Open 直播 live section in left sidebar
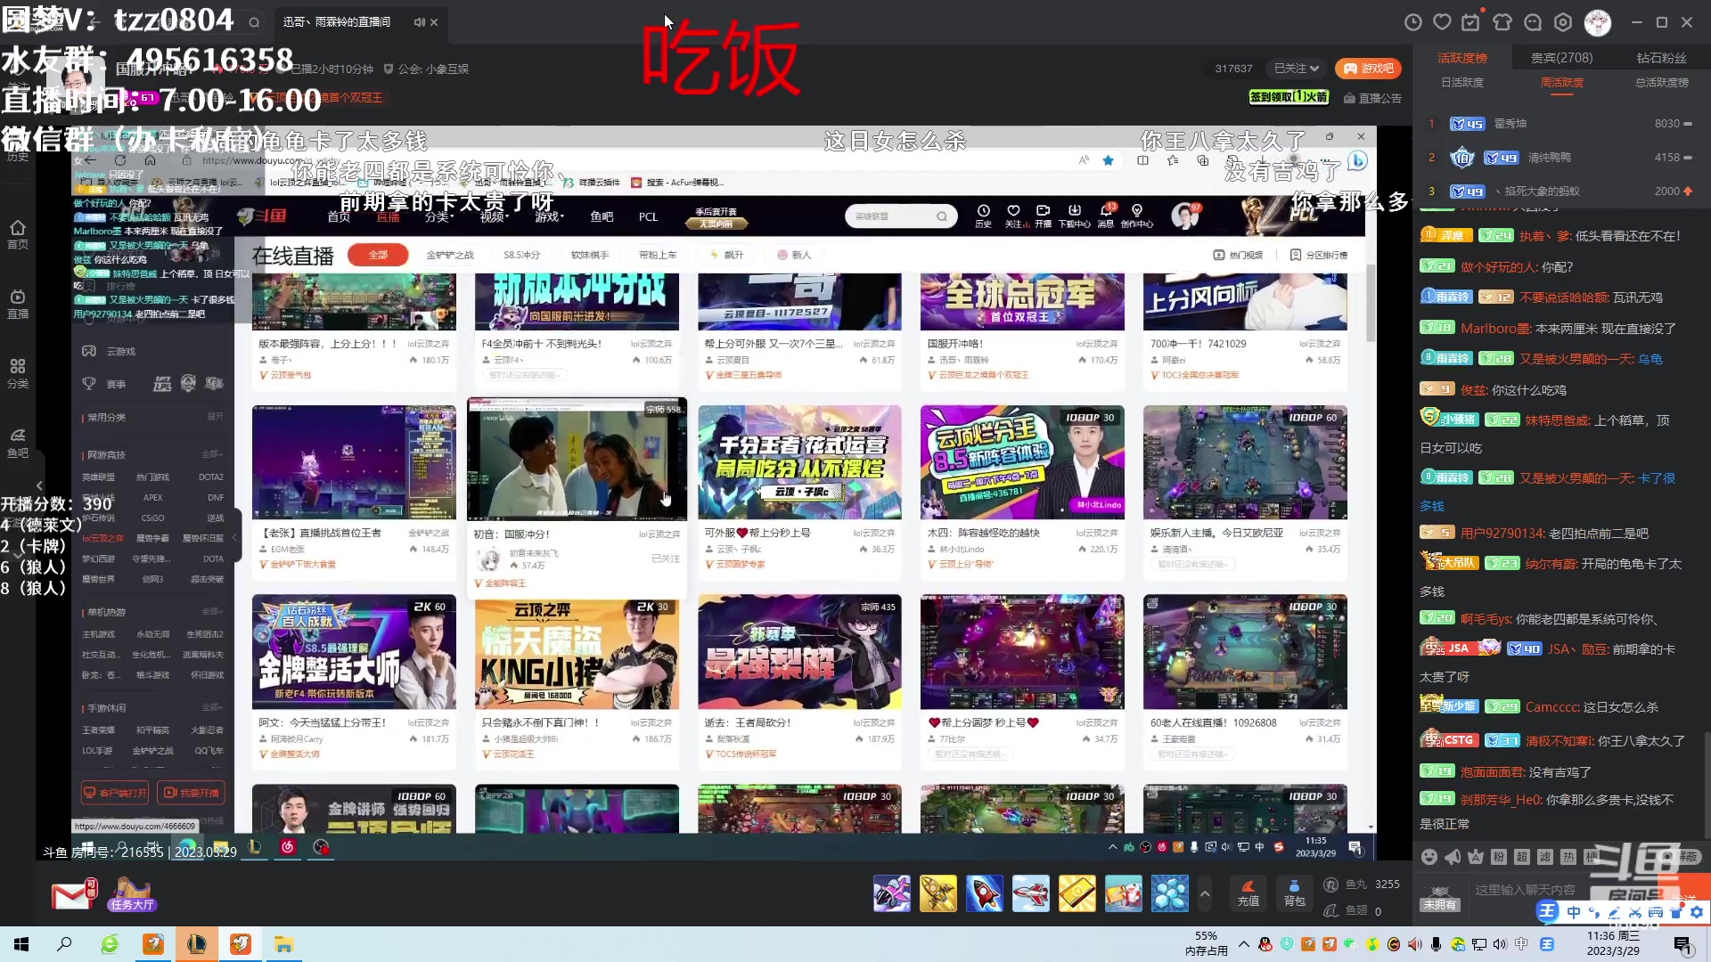Image resolution: width=1711 pixels, height=962 pixels. coord(18,305)
